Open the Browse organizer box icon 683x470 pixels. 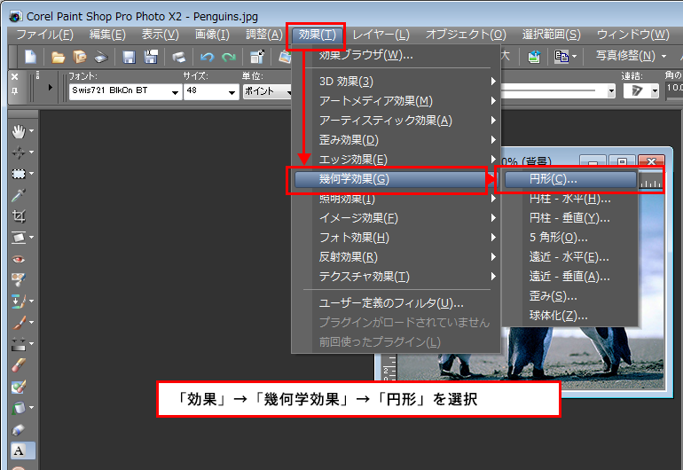tap(79, 57)
